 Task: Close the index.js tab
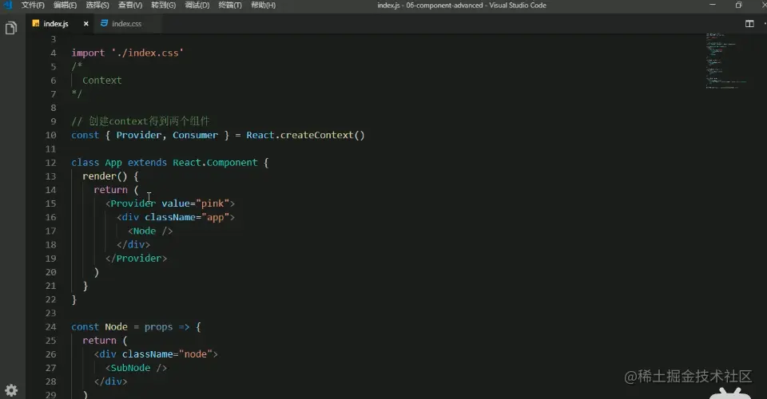[86, 23]
